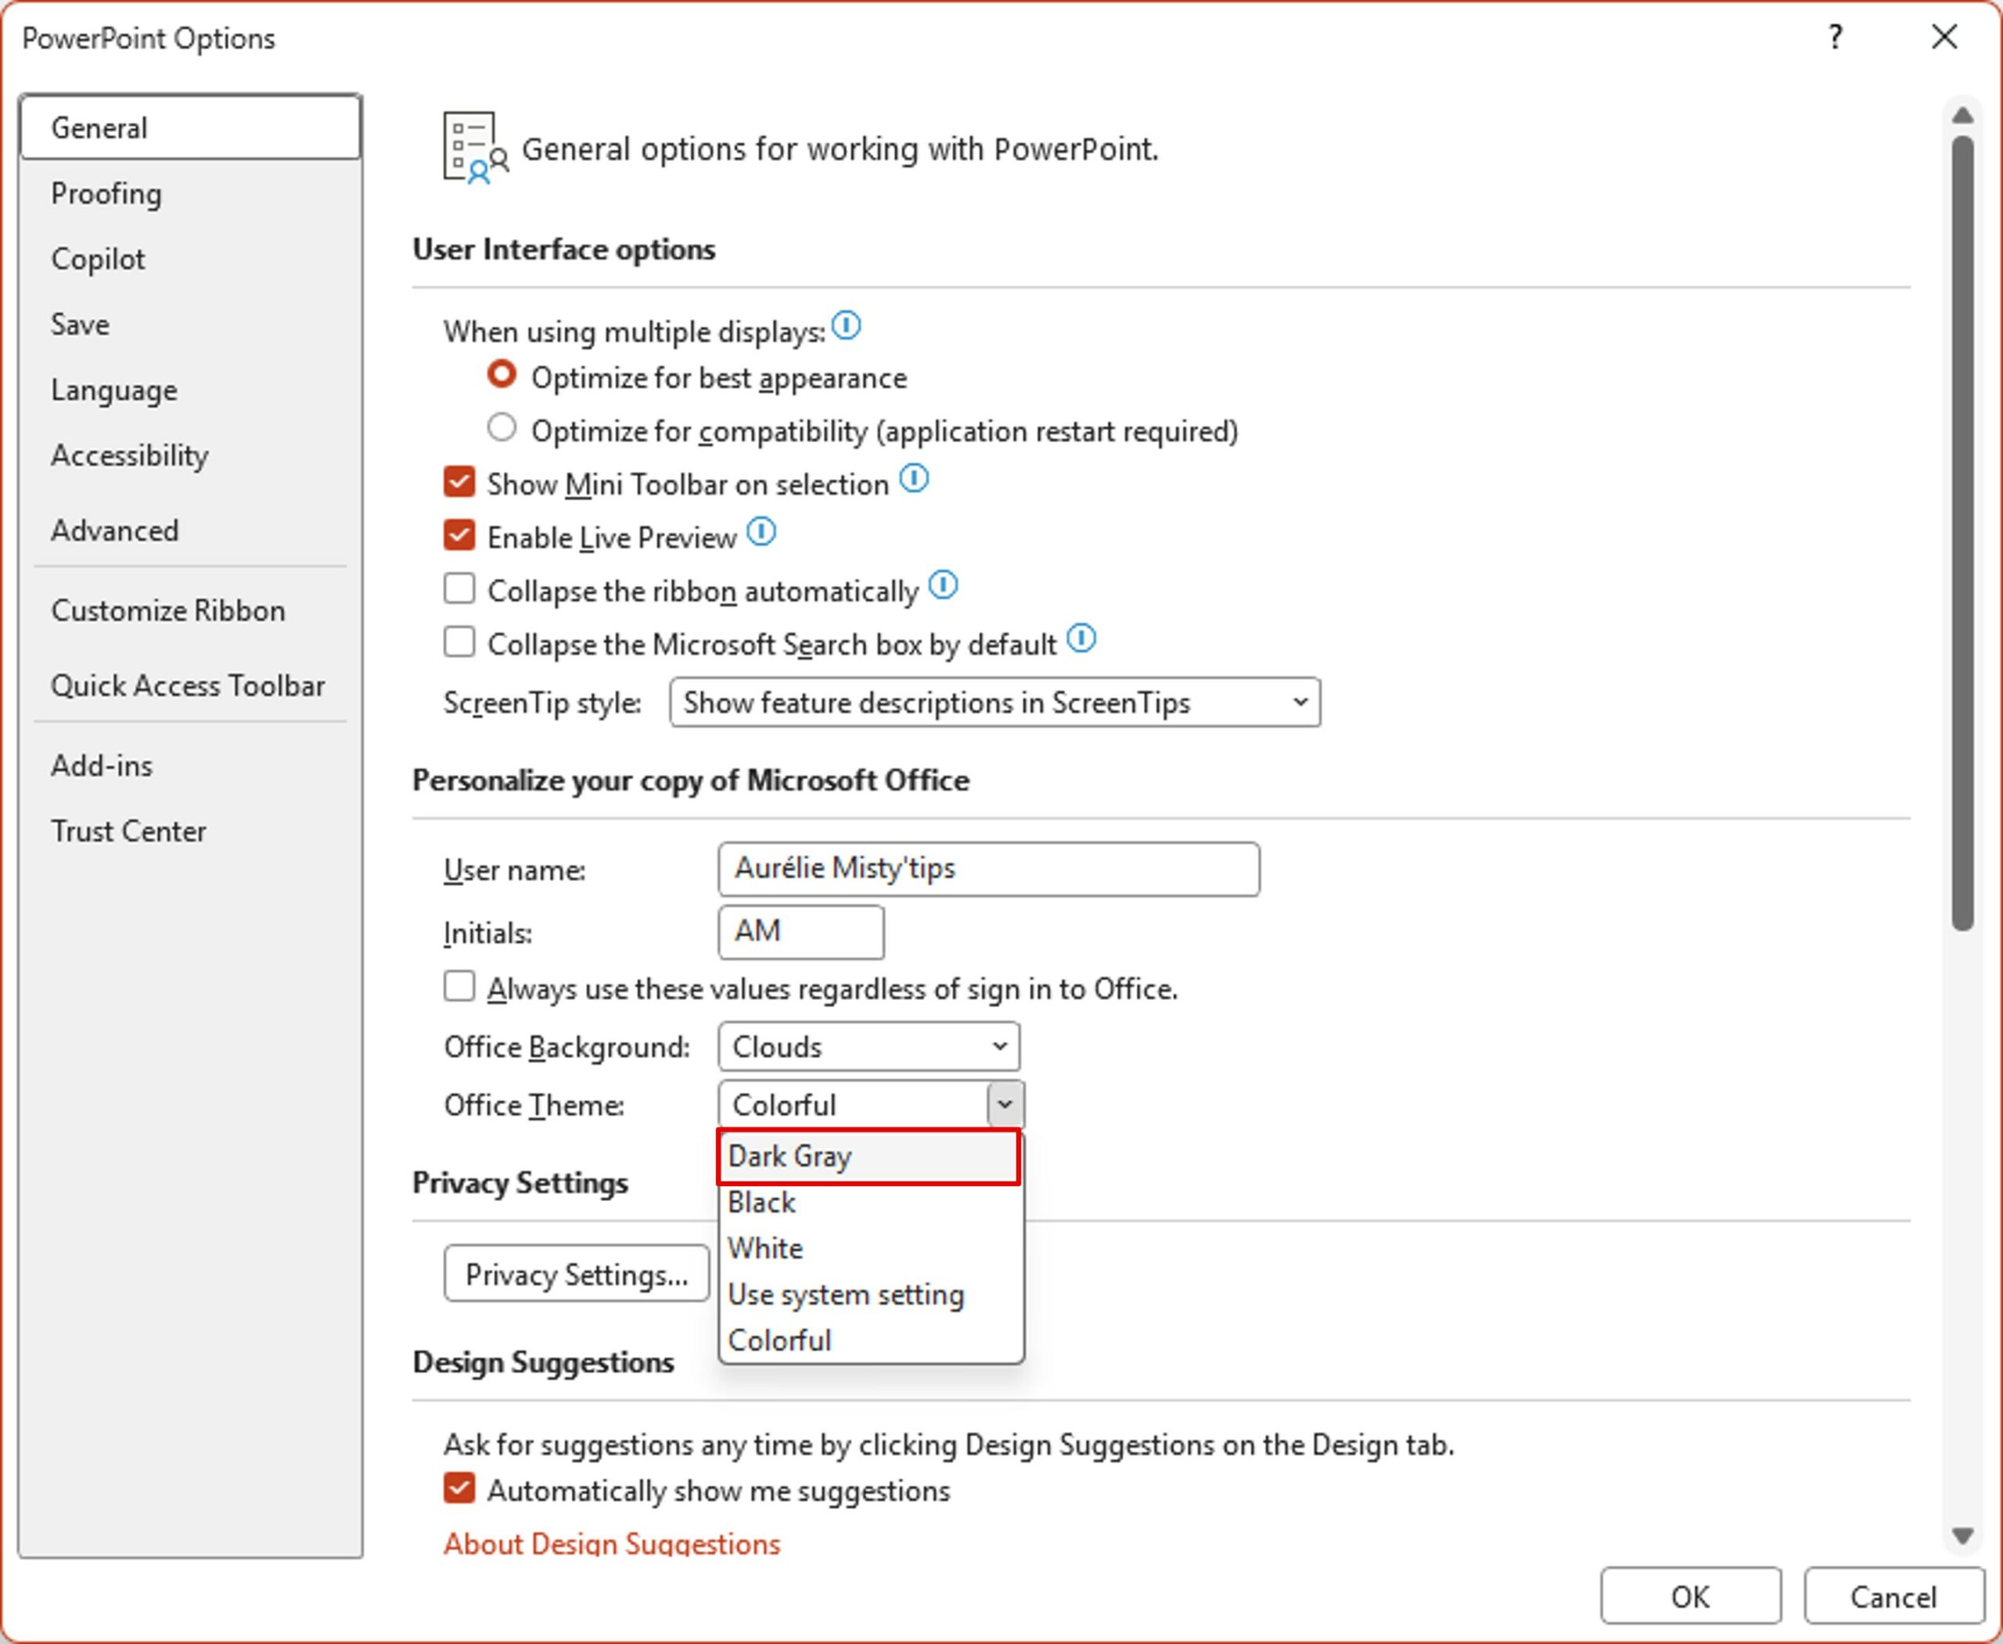Image resolution: width=2003 pixels, height=1644 pixels.
Task: Click scrollbar up arrow in options pane
Action: tap(1962, 116)
